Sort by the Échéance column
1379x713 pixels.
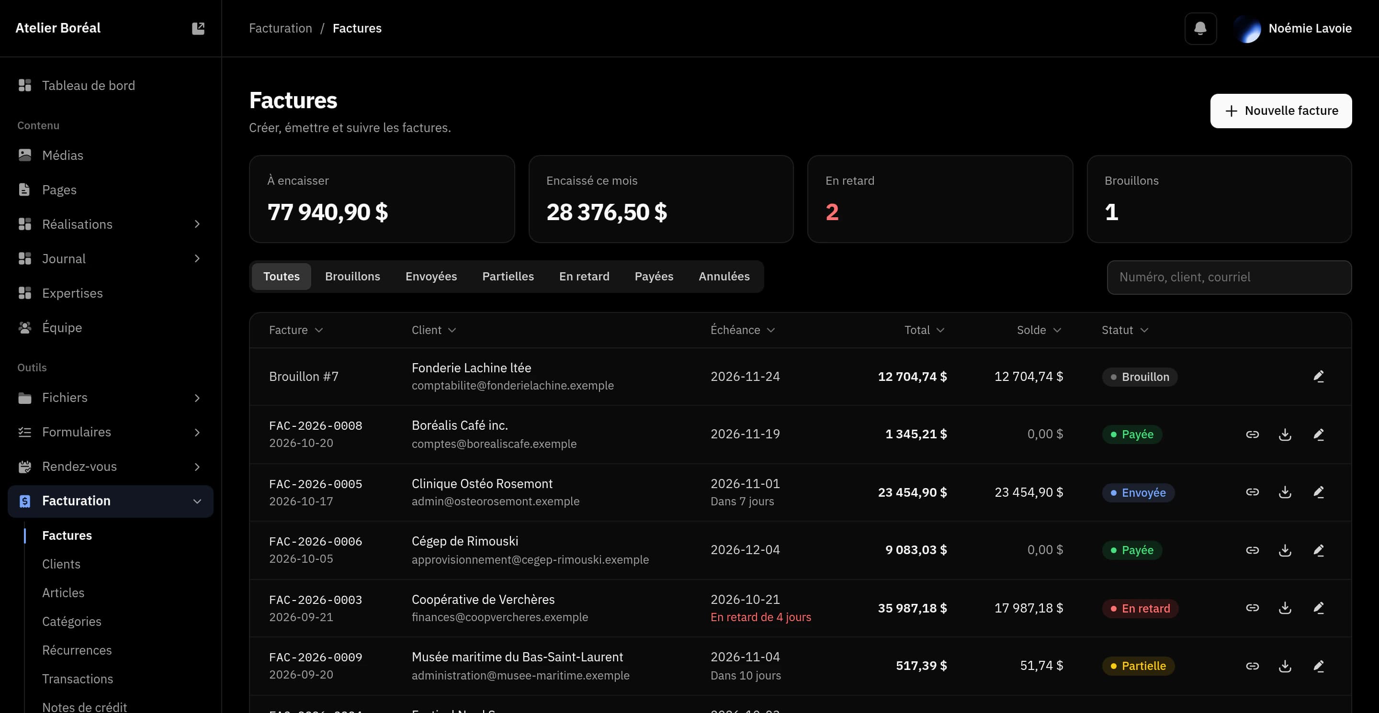point(743,330)
